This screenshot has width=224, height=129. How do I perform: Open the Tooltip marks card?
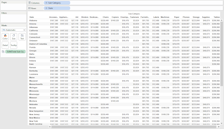pyautogui.click(x=14, y=45)
